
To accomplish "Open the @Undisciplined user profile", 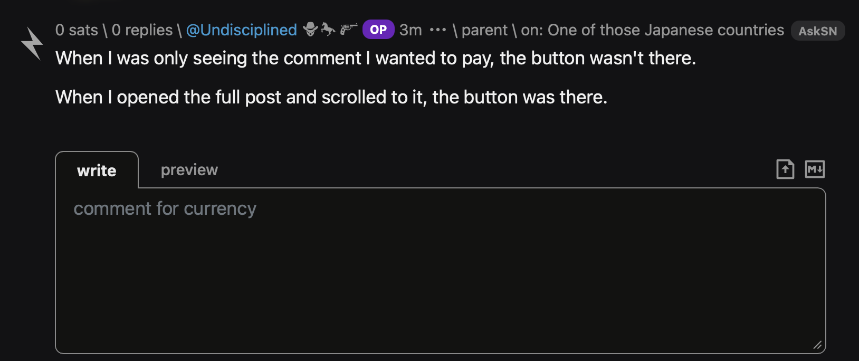I will (x=242, y=30).
